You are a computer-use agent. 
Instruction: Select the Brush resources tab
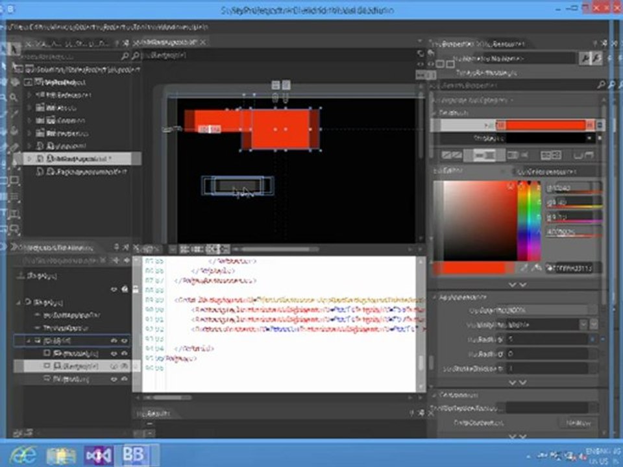(583, 155)
